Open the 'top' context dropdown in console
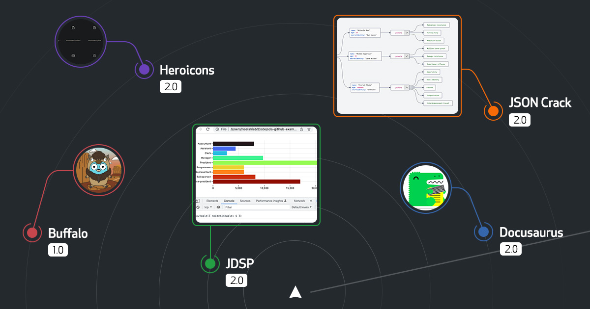Viewport: 590px width, 309px height. coord(207,207)
